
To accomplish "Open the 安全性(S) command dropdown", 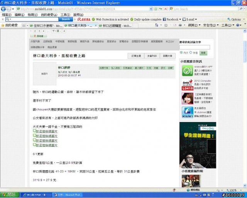I will point(211,25).
